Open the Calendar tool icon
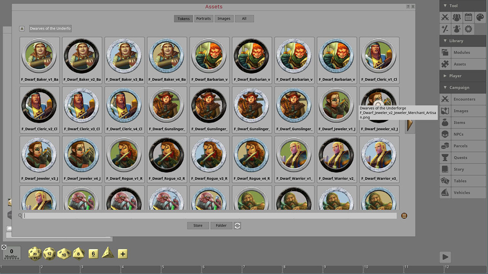 coord(468,17)
